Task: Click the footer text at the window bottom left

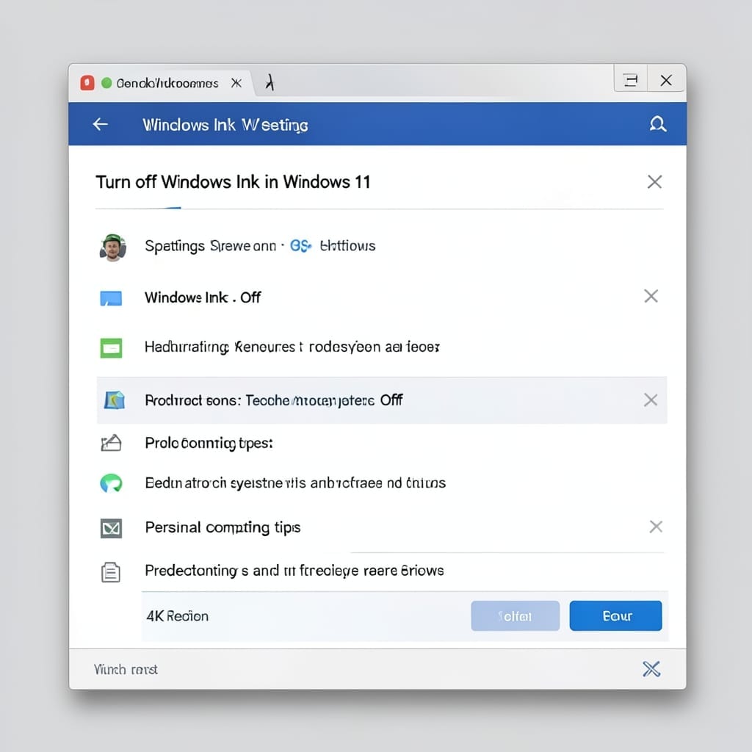Action: click(x=126, y=669)
